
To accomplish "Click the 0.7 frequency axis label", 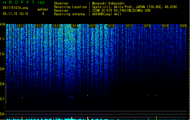I will click(x=2, y=99).
